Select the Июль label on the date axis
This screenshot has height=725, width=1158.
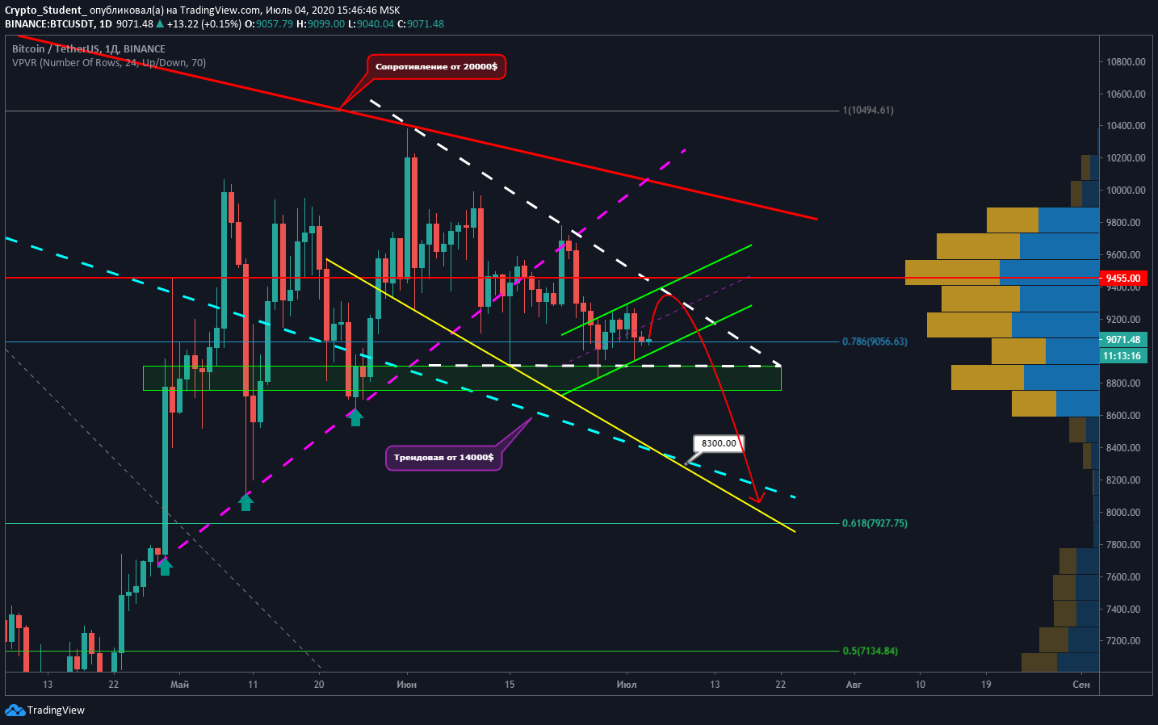627,685
